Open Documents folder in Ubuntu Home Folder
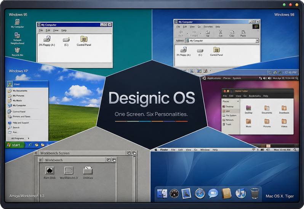Image resolution: width=304 pixels, height=209 pixels. pyautogui.click(x=267, y=109)
